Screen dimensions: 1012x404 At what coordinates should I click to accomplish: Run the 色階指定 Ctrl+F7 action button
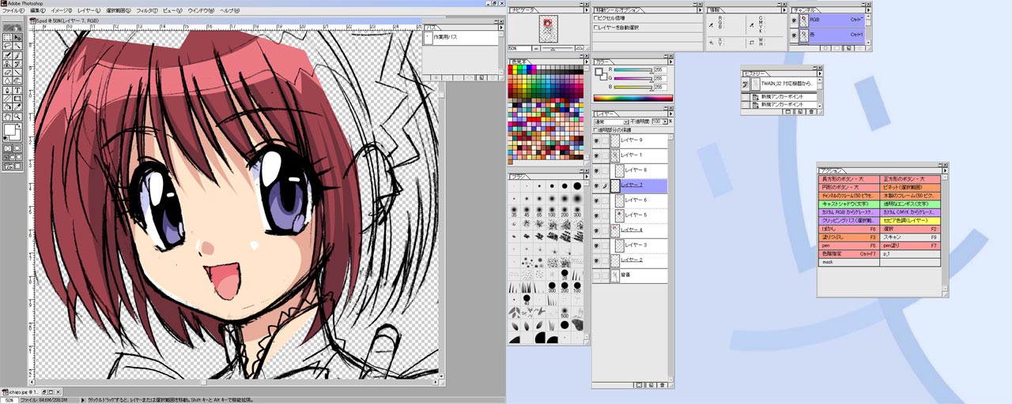(849, 254)
